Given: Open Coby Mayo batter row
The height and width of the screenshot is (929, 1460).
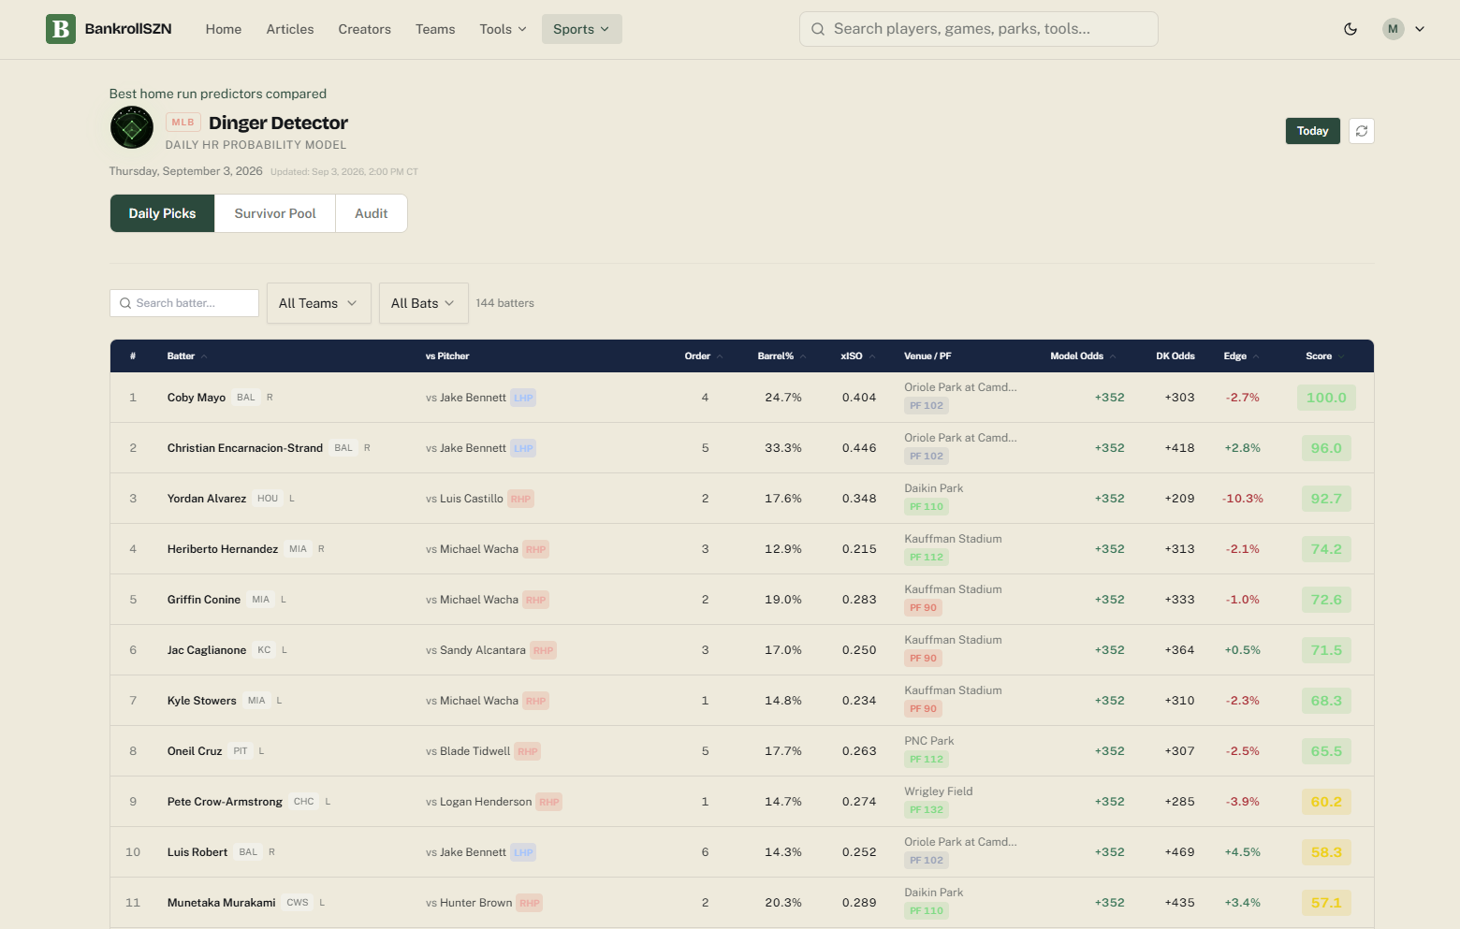Looking at the screenshot, I should pyautogui.click(x=742, y=398).
